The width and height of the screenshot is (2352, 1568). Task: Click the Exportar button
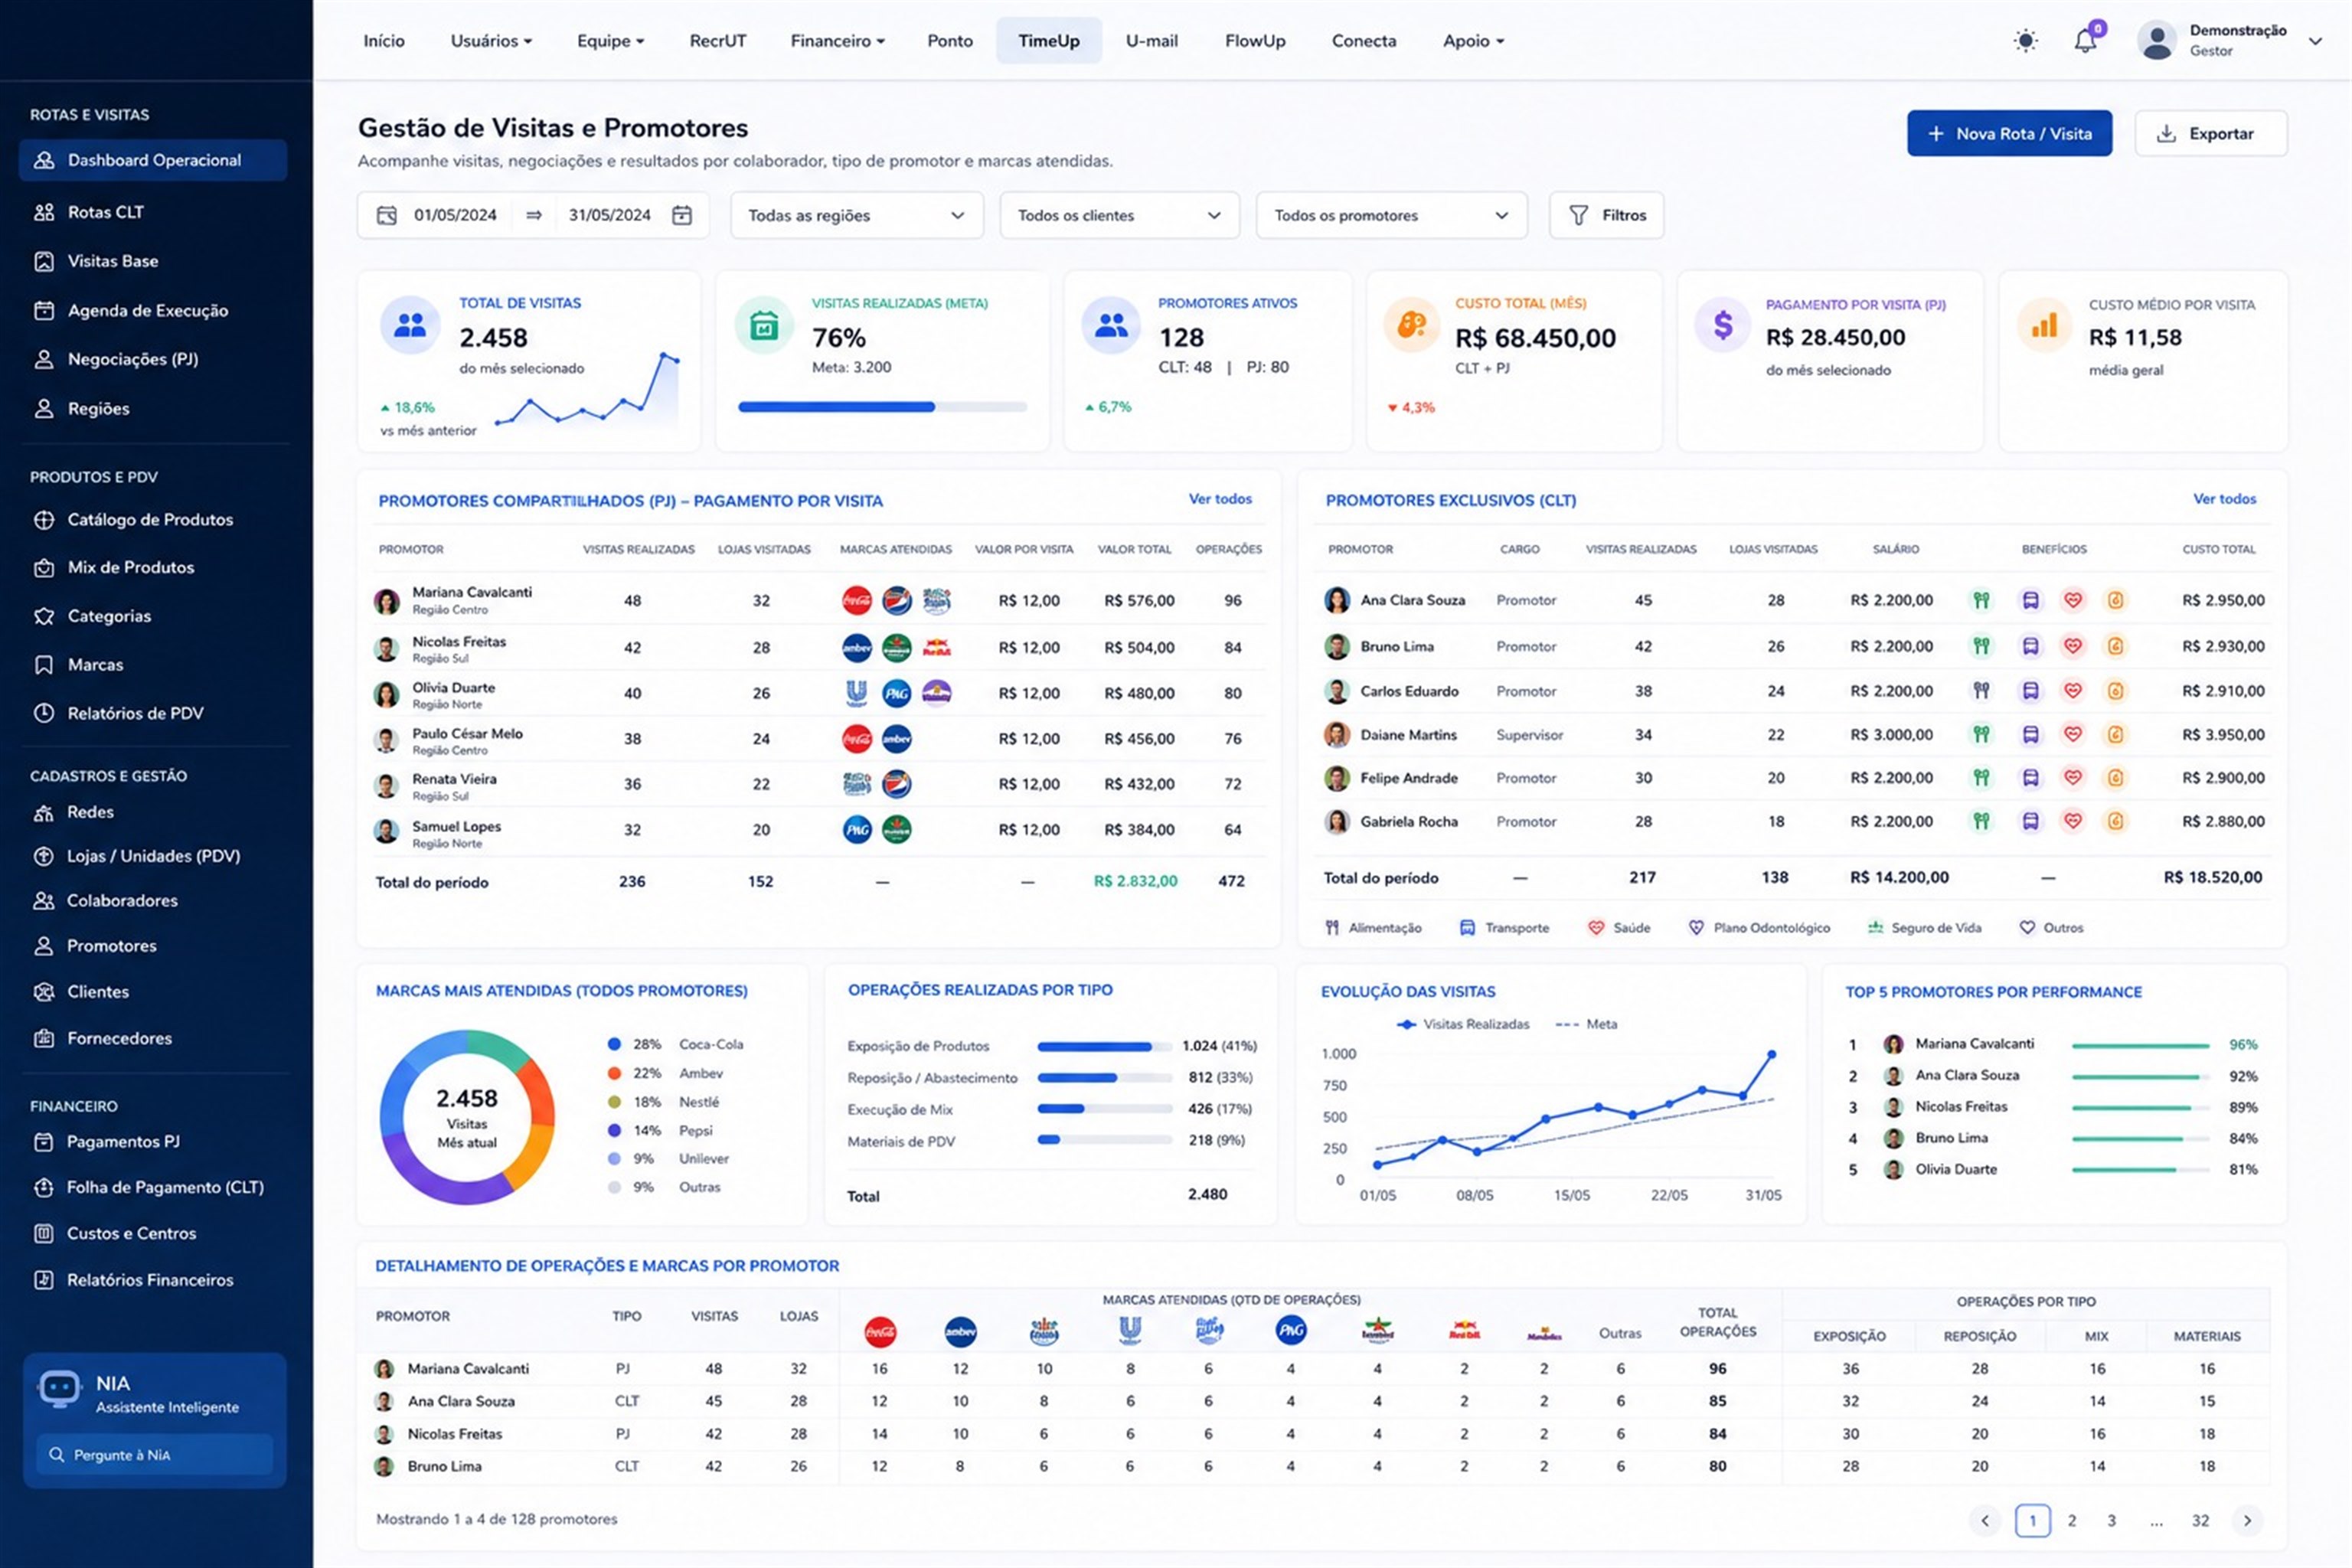2210,133
